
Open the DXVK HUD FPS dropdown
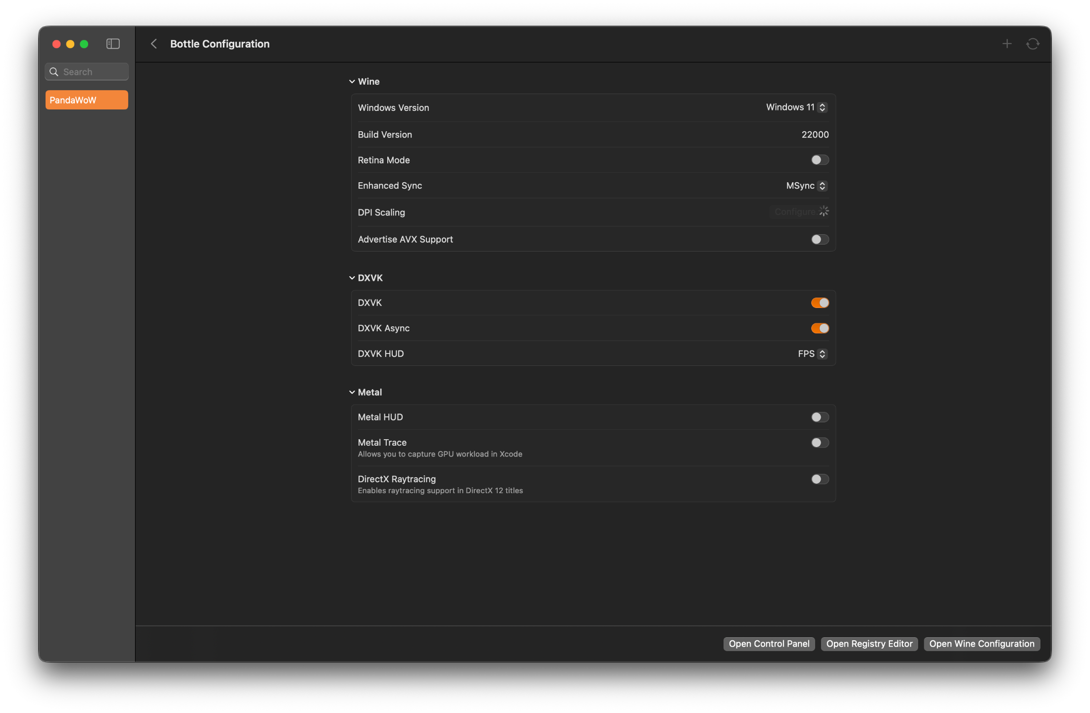click(x=812, y=354)
